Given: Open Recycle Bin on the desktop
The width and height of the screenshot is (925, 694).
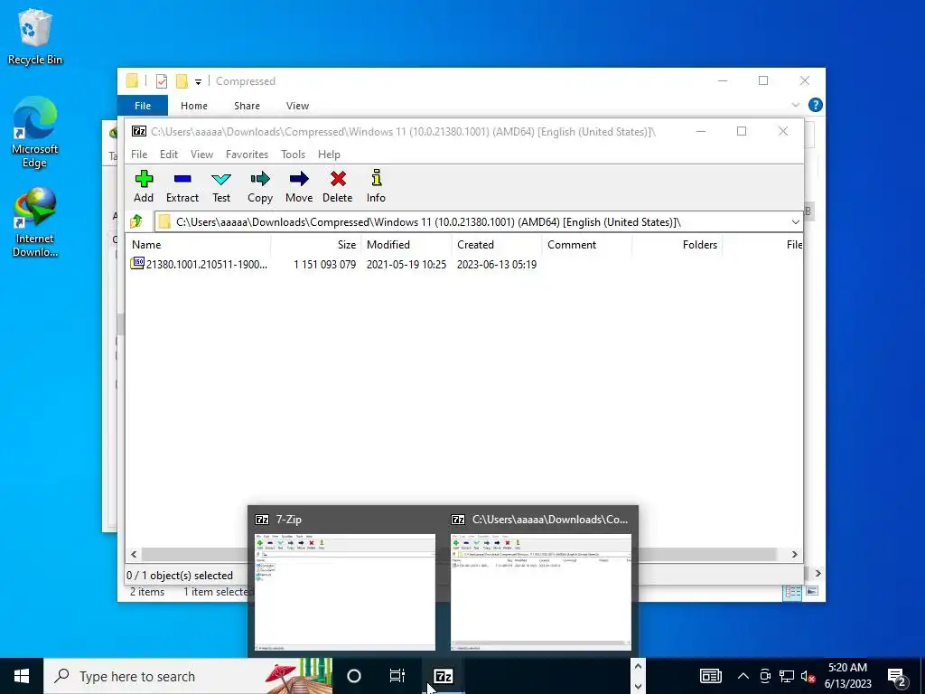Looking at the screenshot, I should click(x=34, y=36).
